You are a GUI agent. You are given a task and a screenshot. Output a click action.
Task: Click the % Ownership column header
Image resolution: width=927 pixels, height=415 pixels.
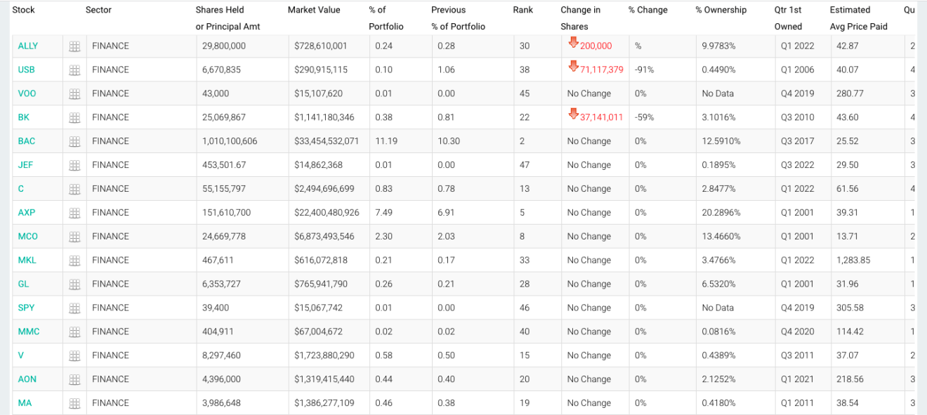tap(721, 10)
